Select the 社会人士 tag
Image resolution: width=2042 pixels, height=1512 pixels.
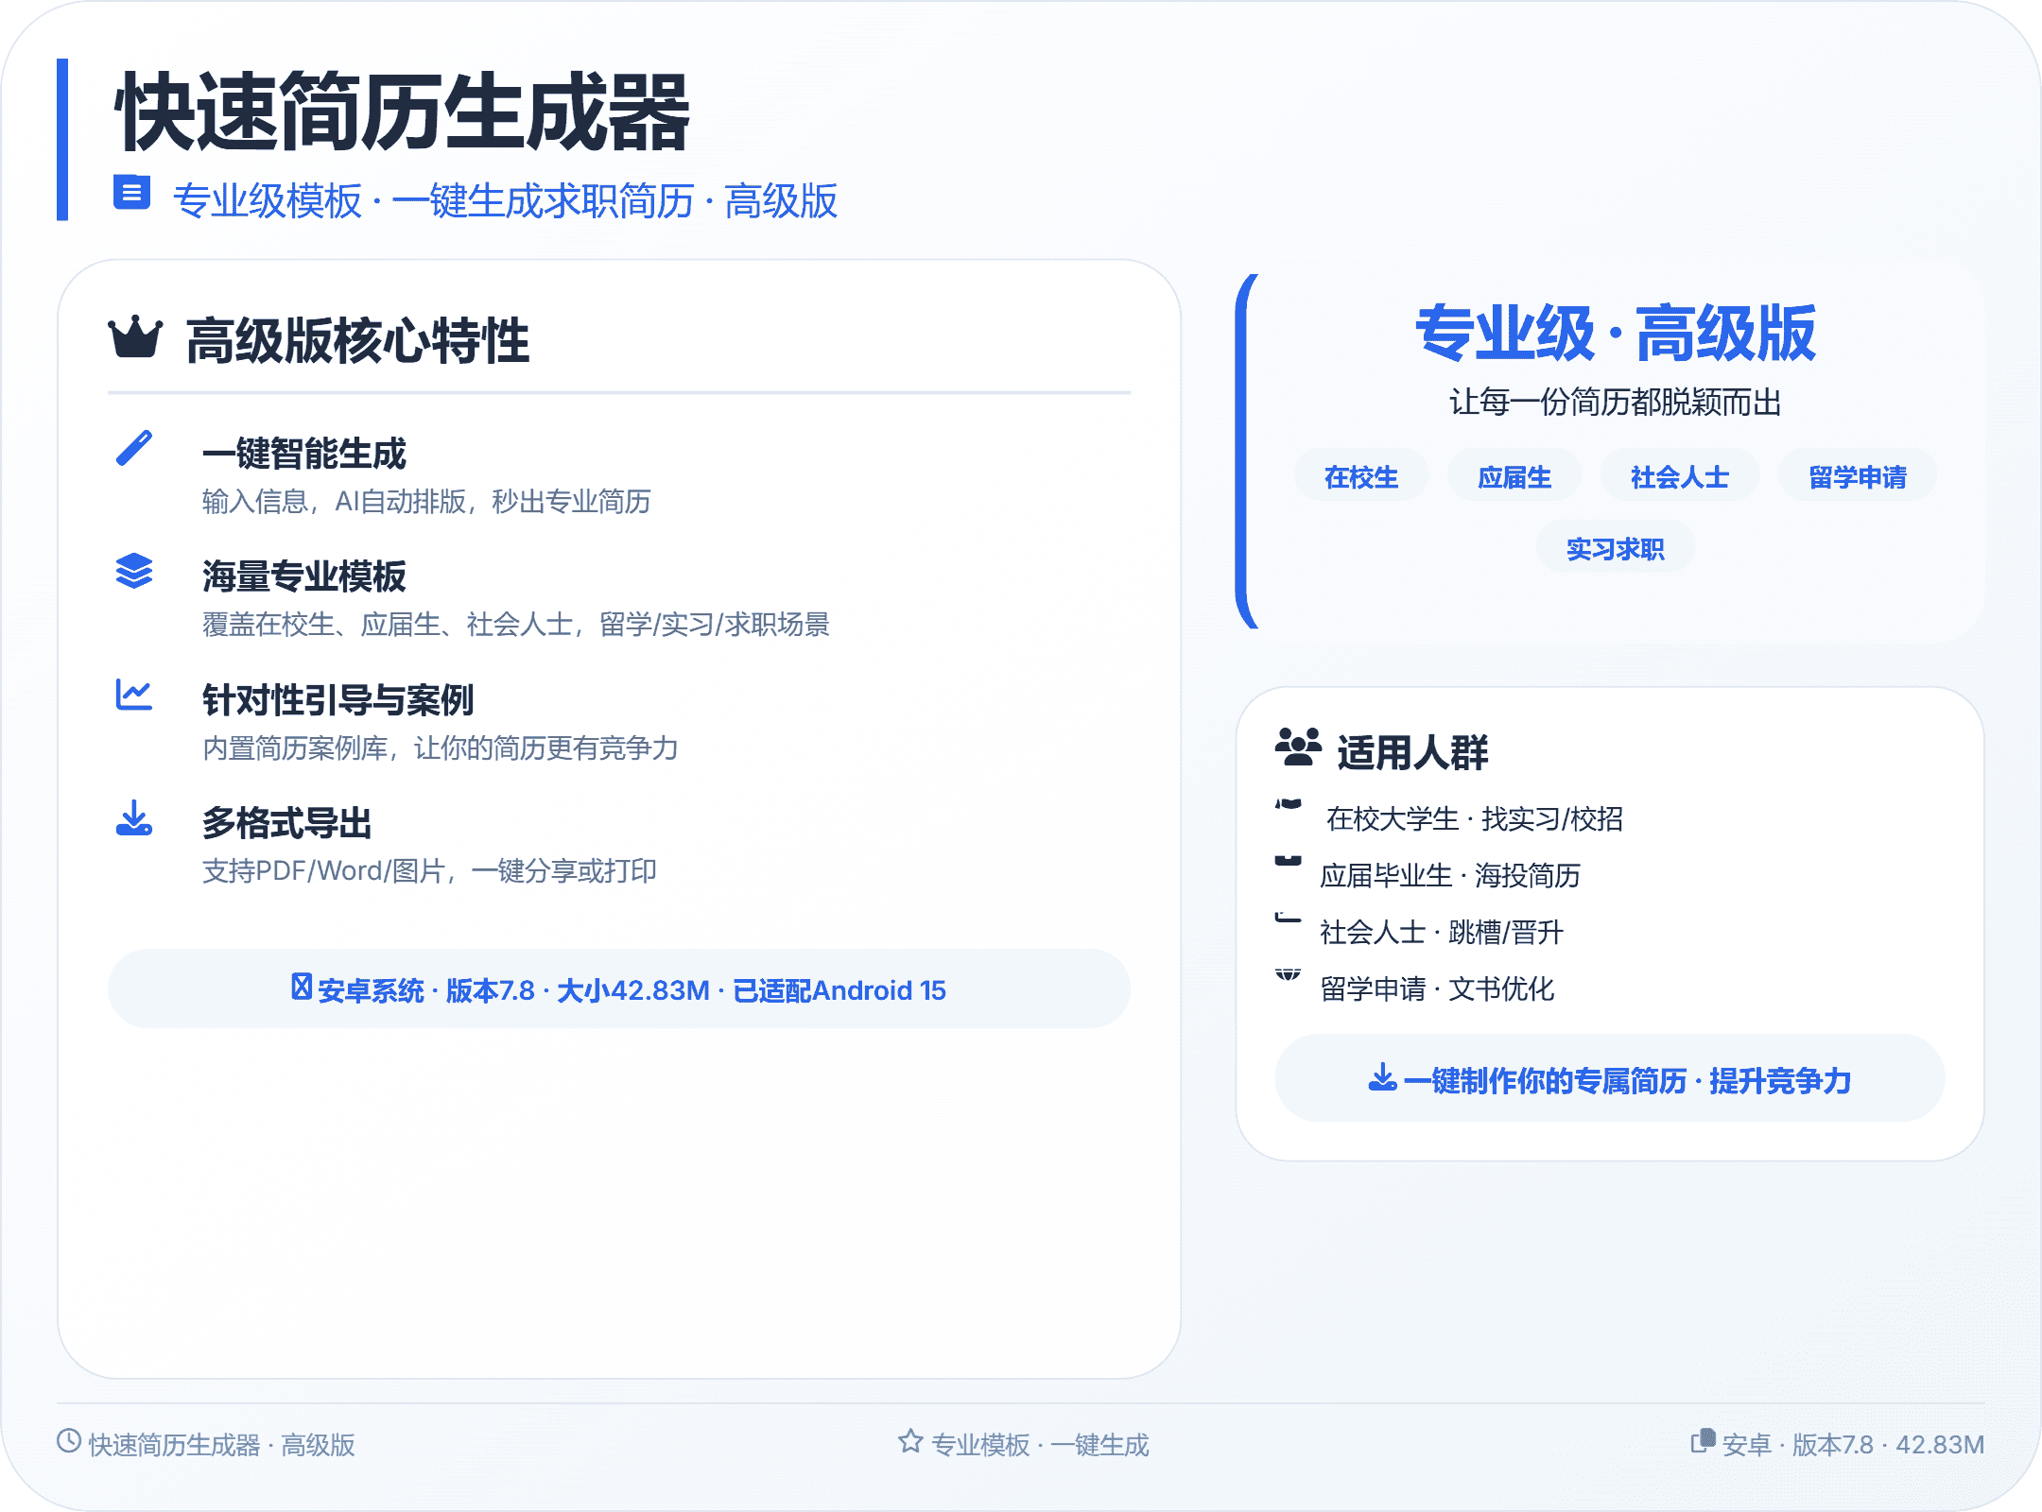[1679, 476]
